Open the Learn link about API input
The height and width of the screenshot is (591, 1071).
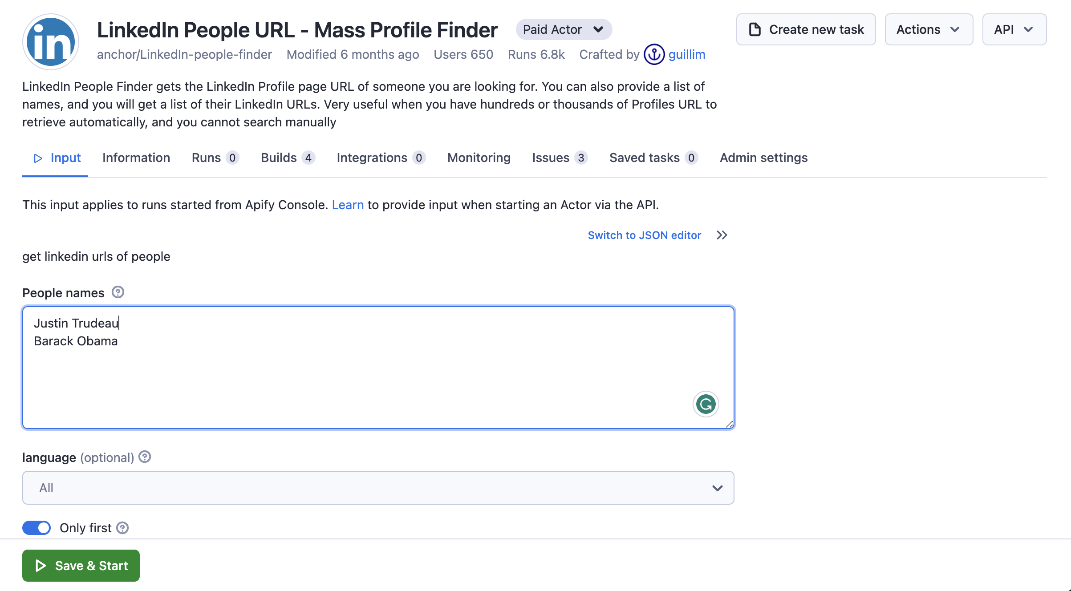348,205
